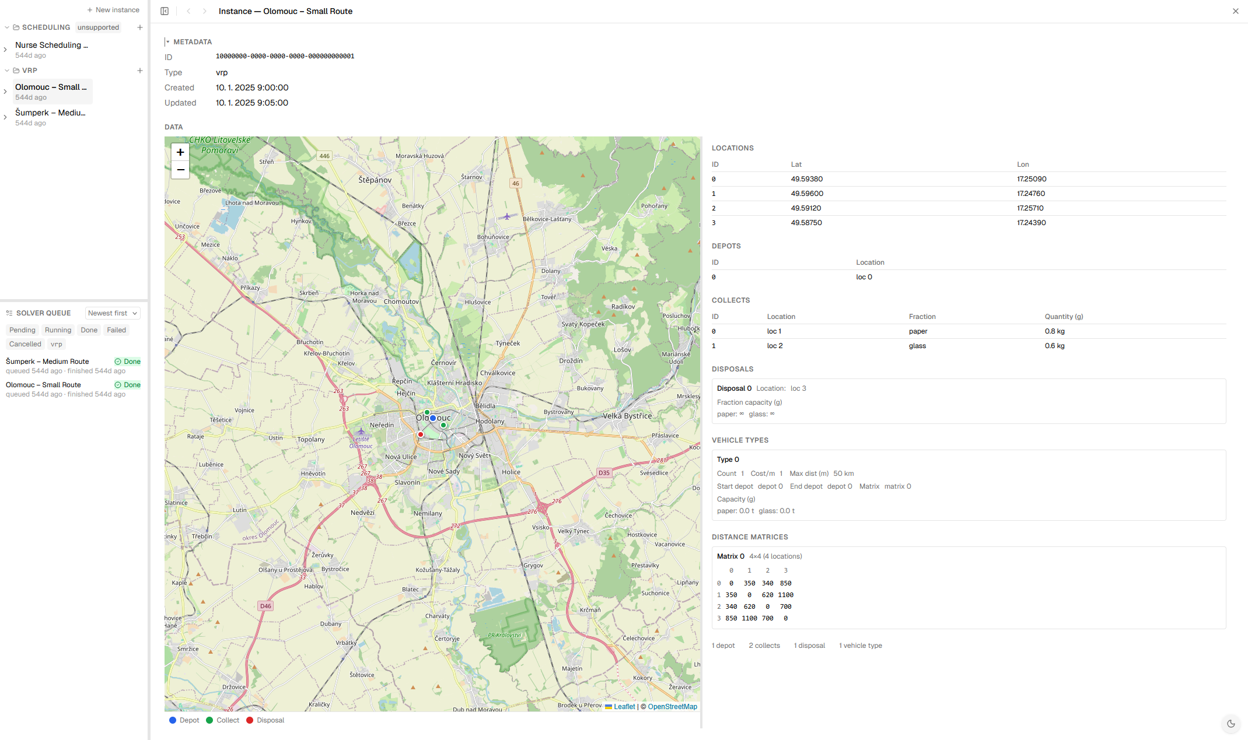The image size is (1248, 740).
Task: Zoom out on the map
Action: (180, 170)
